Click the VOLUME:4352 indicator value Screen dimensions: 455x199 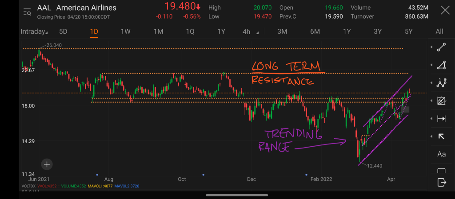[x=73, y=186]
